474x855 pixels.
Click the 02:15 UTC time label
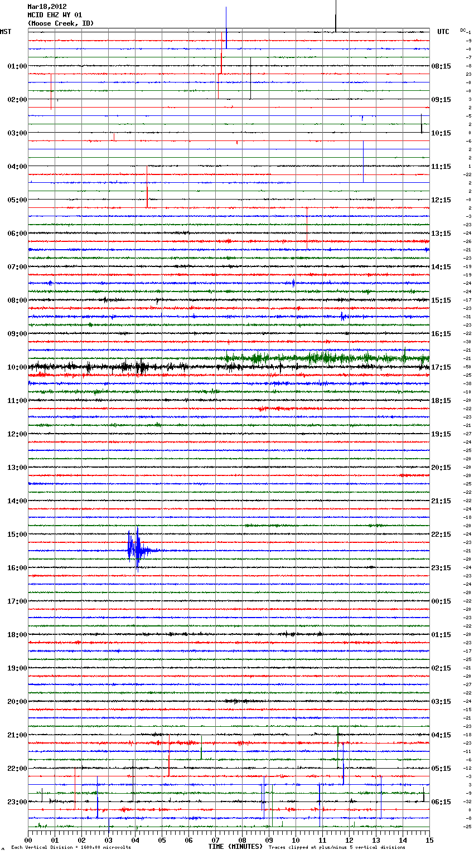coord(441,668)
